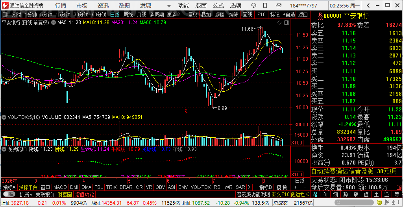Open the 多股 multi-stock view
The image size is (403, 207).
[x=220, y=15]
